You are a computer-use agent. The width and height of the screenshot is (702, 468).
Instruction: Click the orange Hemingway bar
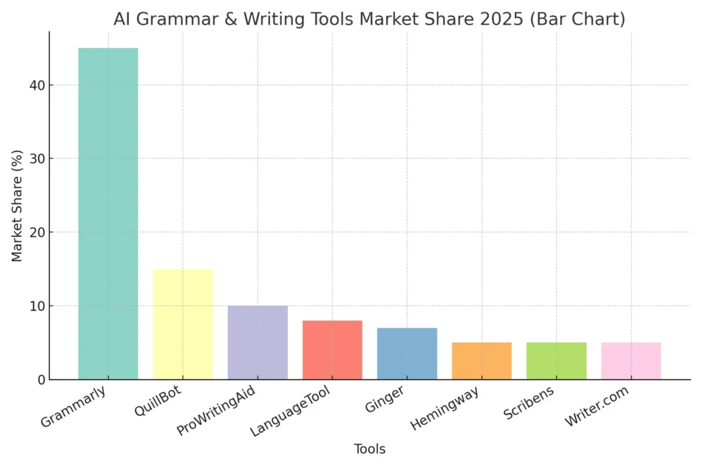coord(482,361)
